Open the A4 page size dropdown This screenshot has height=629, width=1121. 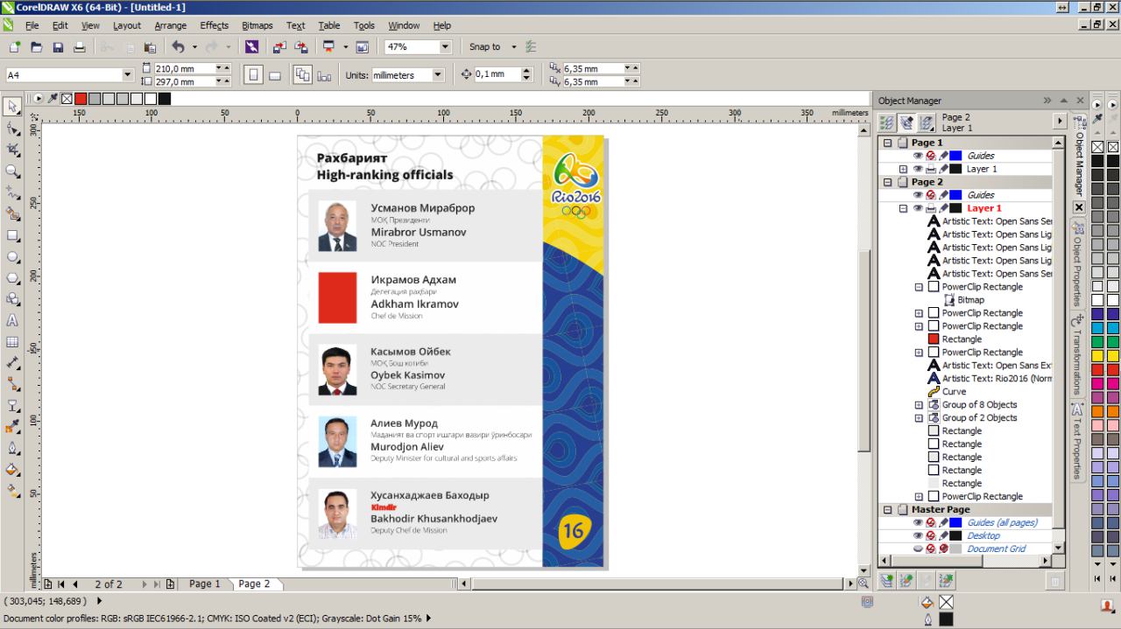(x=127, y=75)
